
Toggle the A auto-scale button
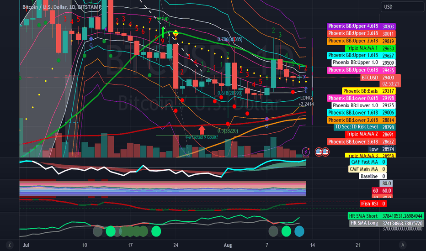pyautogui.click(x=403, y=245)
